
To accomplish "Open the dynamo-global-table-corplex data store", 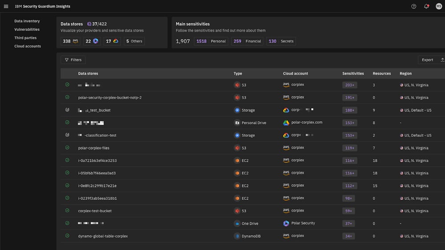I will coord(103,236).
